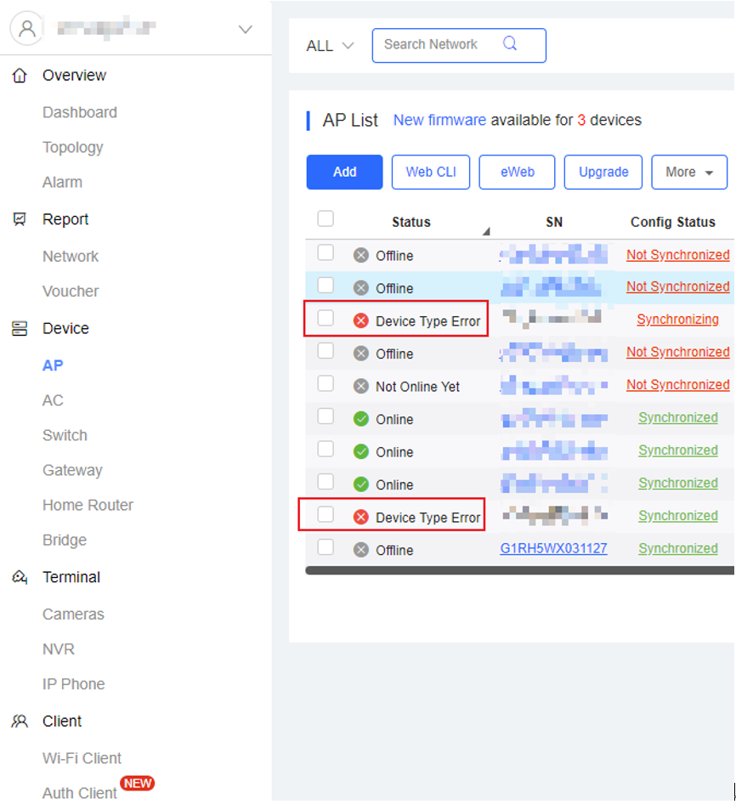Check the first Device Type Error row
The height and width of the screenshot is (810, 736).
coord(326,319)
